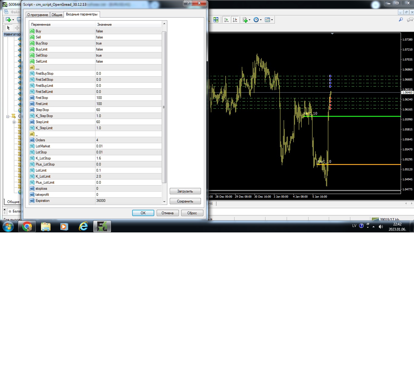Click the K_LotStop value 1.6

point(129,158)
